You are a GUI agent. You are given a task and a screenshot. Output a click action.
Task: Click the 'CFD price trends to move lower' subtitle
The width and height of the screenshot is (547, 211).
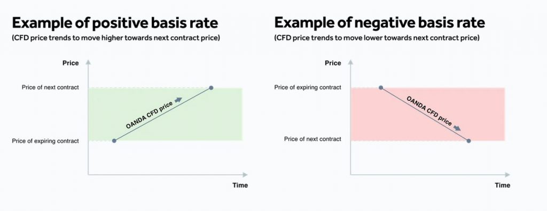click(x=377, y=38)
